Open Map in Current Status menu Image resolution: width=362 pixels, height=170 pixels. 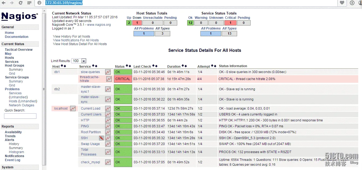[x=8, y=54]
